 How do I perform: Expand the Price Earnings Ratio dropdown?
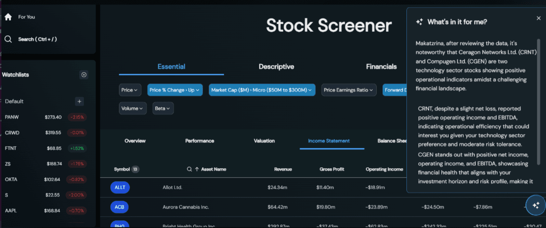(349, 90)
